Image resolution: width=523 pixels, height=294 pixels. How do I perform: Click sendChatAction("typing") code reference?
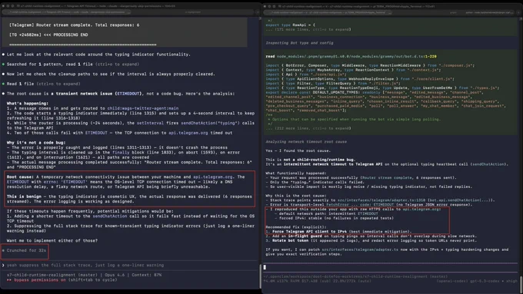click(x=210, y=123)
